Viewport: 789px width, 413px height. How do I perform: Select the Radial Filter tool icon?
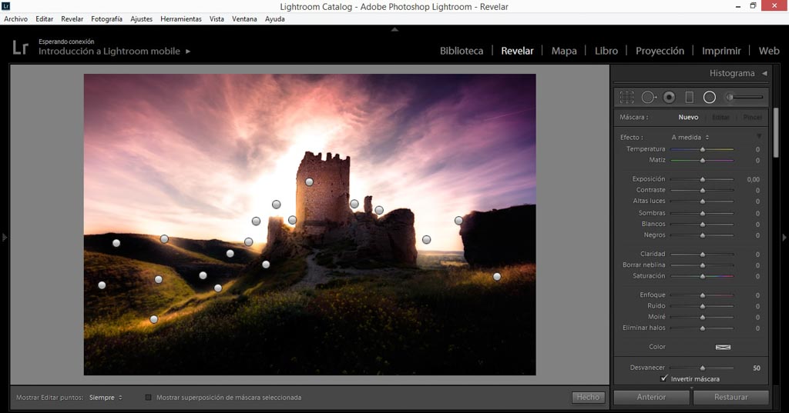click(710, 97)
